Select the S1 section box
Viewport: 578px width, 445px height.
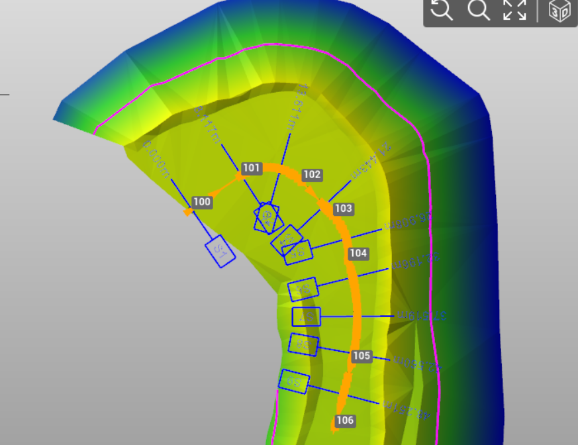click(x=220, y=252)
